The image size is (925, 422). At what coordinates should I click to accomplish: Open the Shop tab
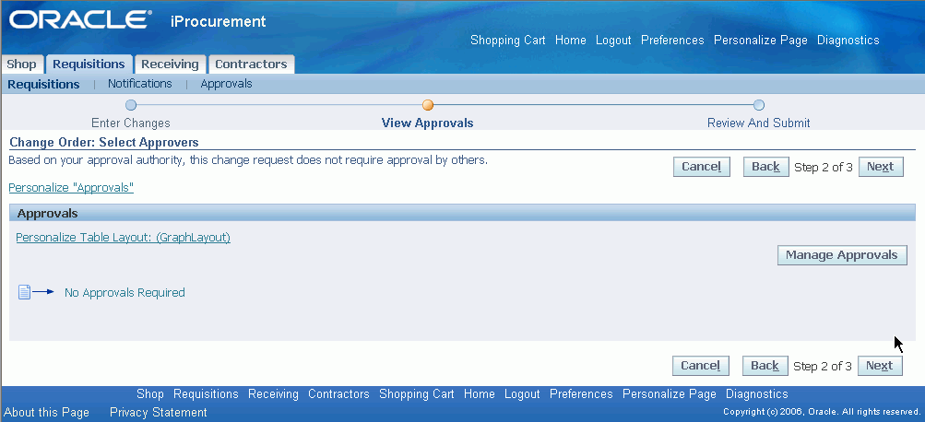pyautogui.click(x=22, y=64)
